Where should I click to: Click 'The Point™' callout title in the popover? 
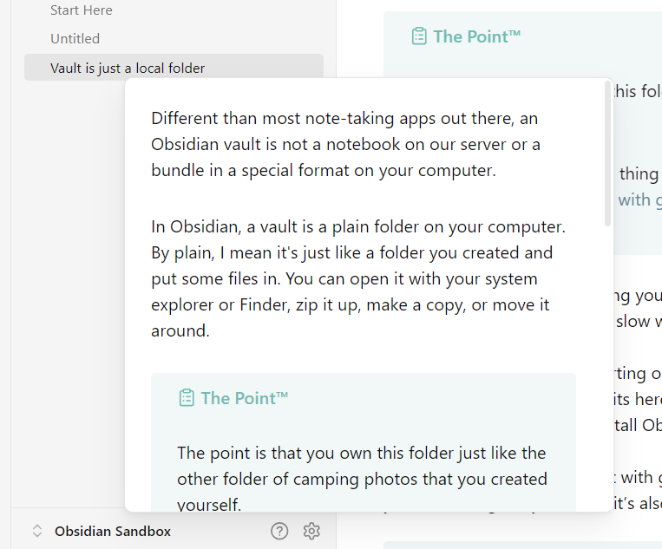[x=245, y=398]
